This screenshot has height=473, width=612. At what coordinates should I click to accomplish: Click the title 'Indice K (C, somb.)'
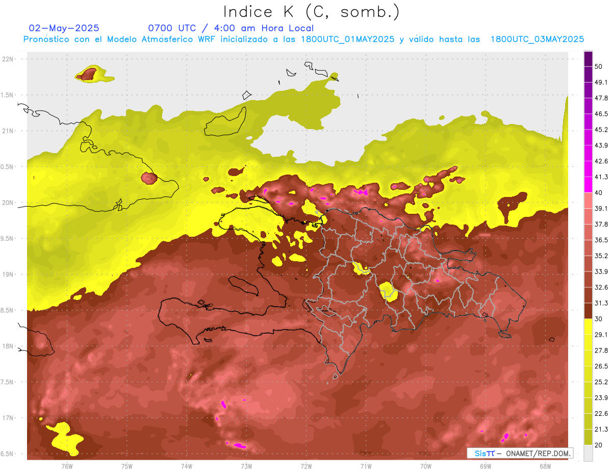(x=311, y=12)
